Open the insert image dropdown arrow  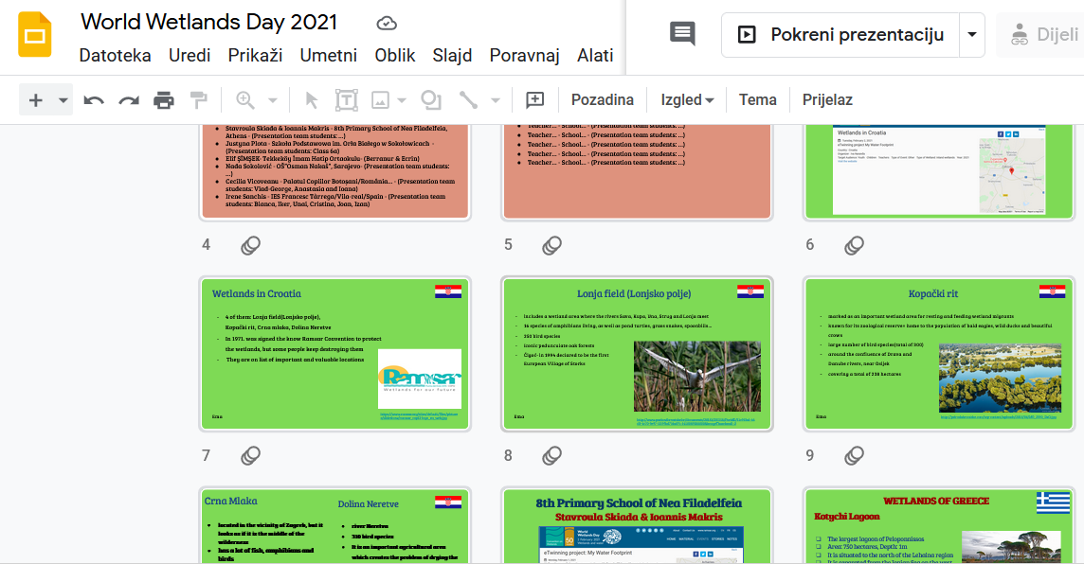tap(402, 101)
